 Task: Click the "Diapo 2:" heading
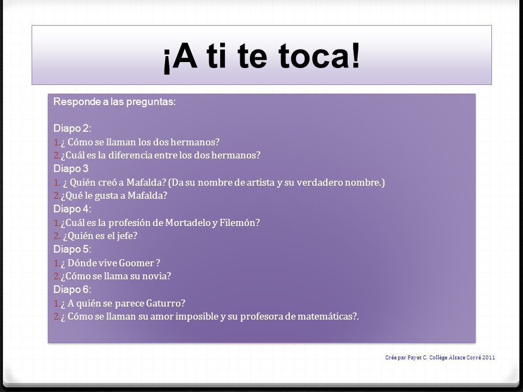pyautogui.click(x=72, y=128)
